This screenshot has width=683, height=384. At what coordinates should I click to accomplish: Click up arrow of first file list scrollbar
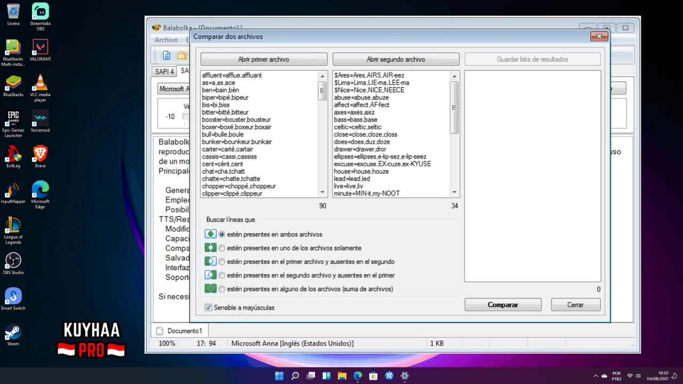(322, 76)
